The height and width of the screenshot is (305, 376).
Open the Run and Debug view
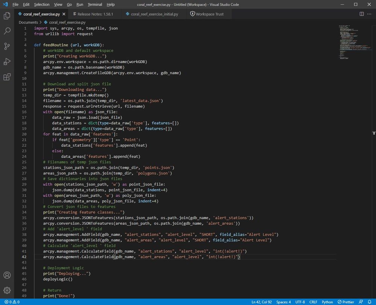(x=7, y=62)
